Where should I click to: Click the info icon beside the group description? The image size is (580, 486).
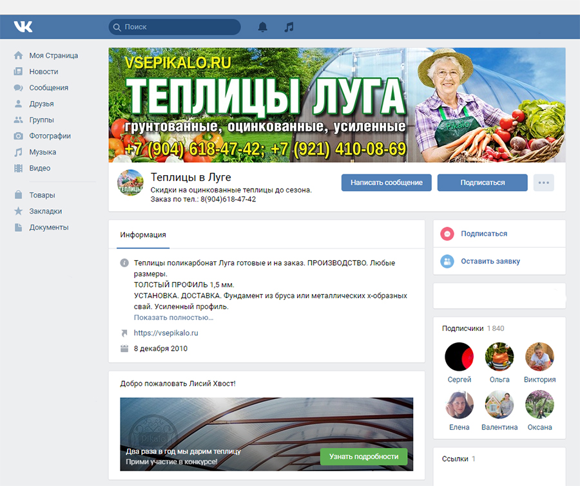[x=124, y=263]
